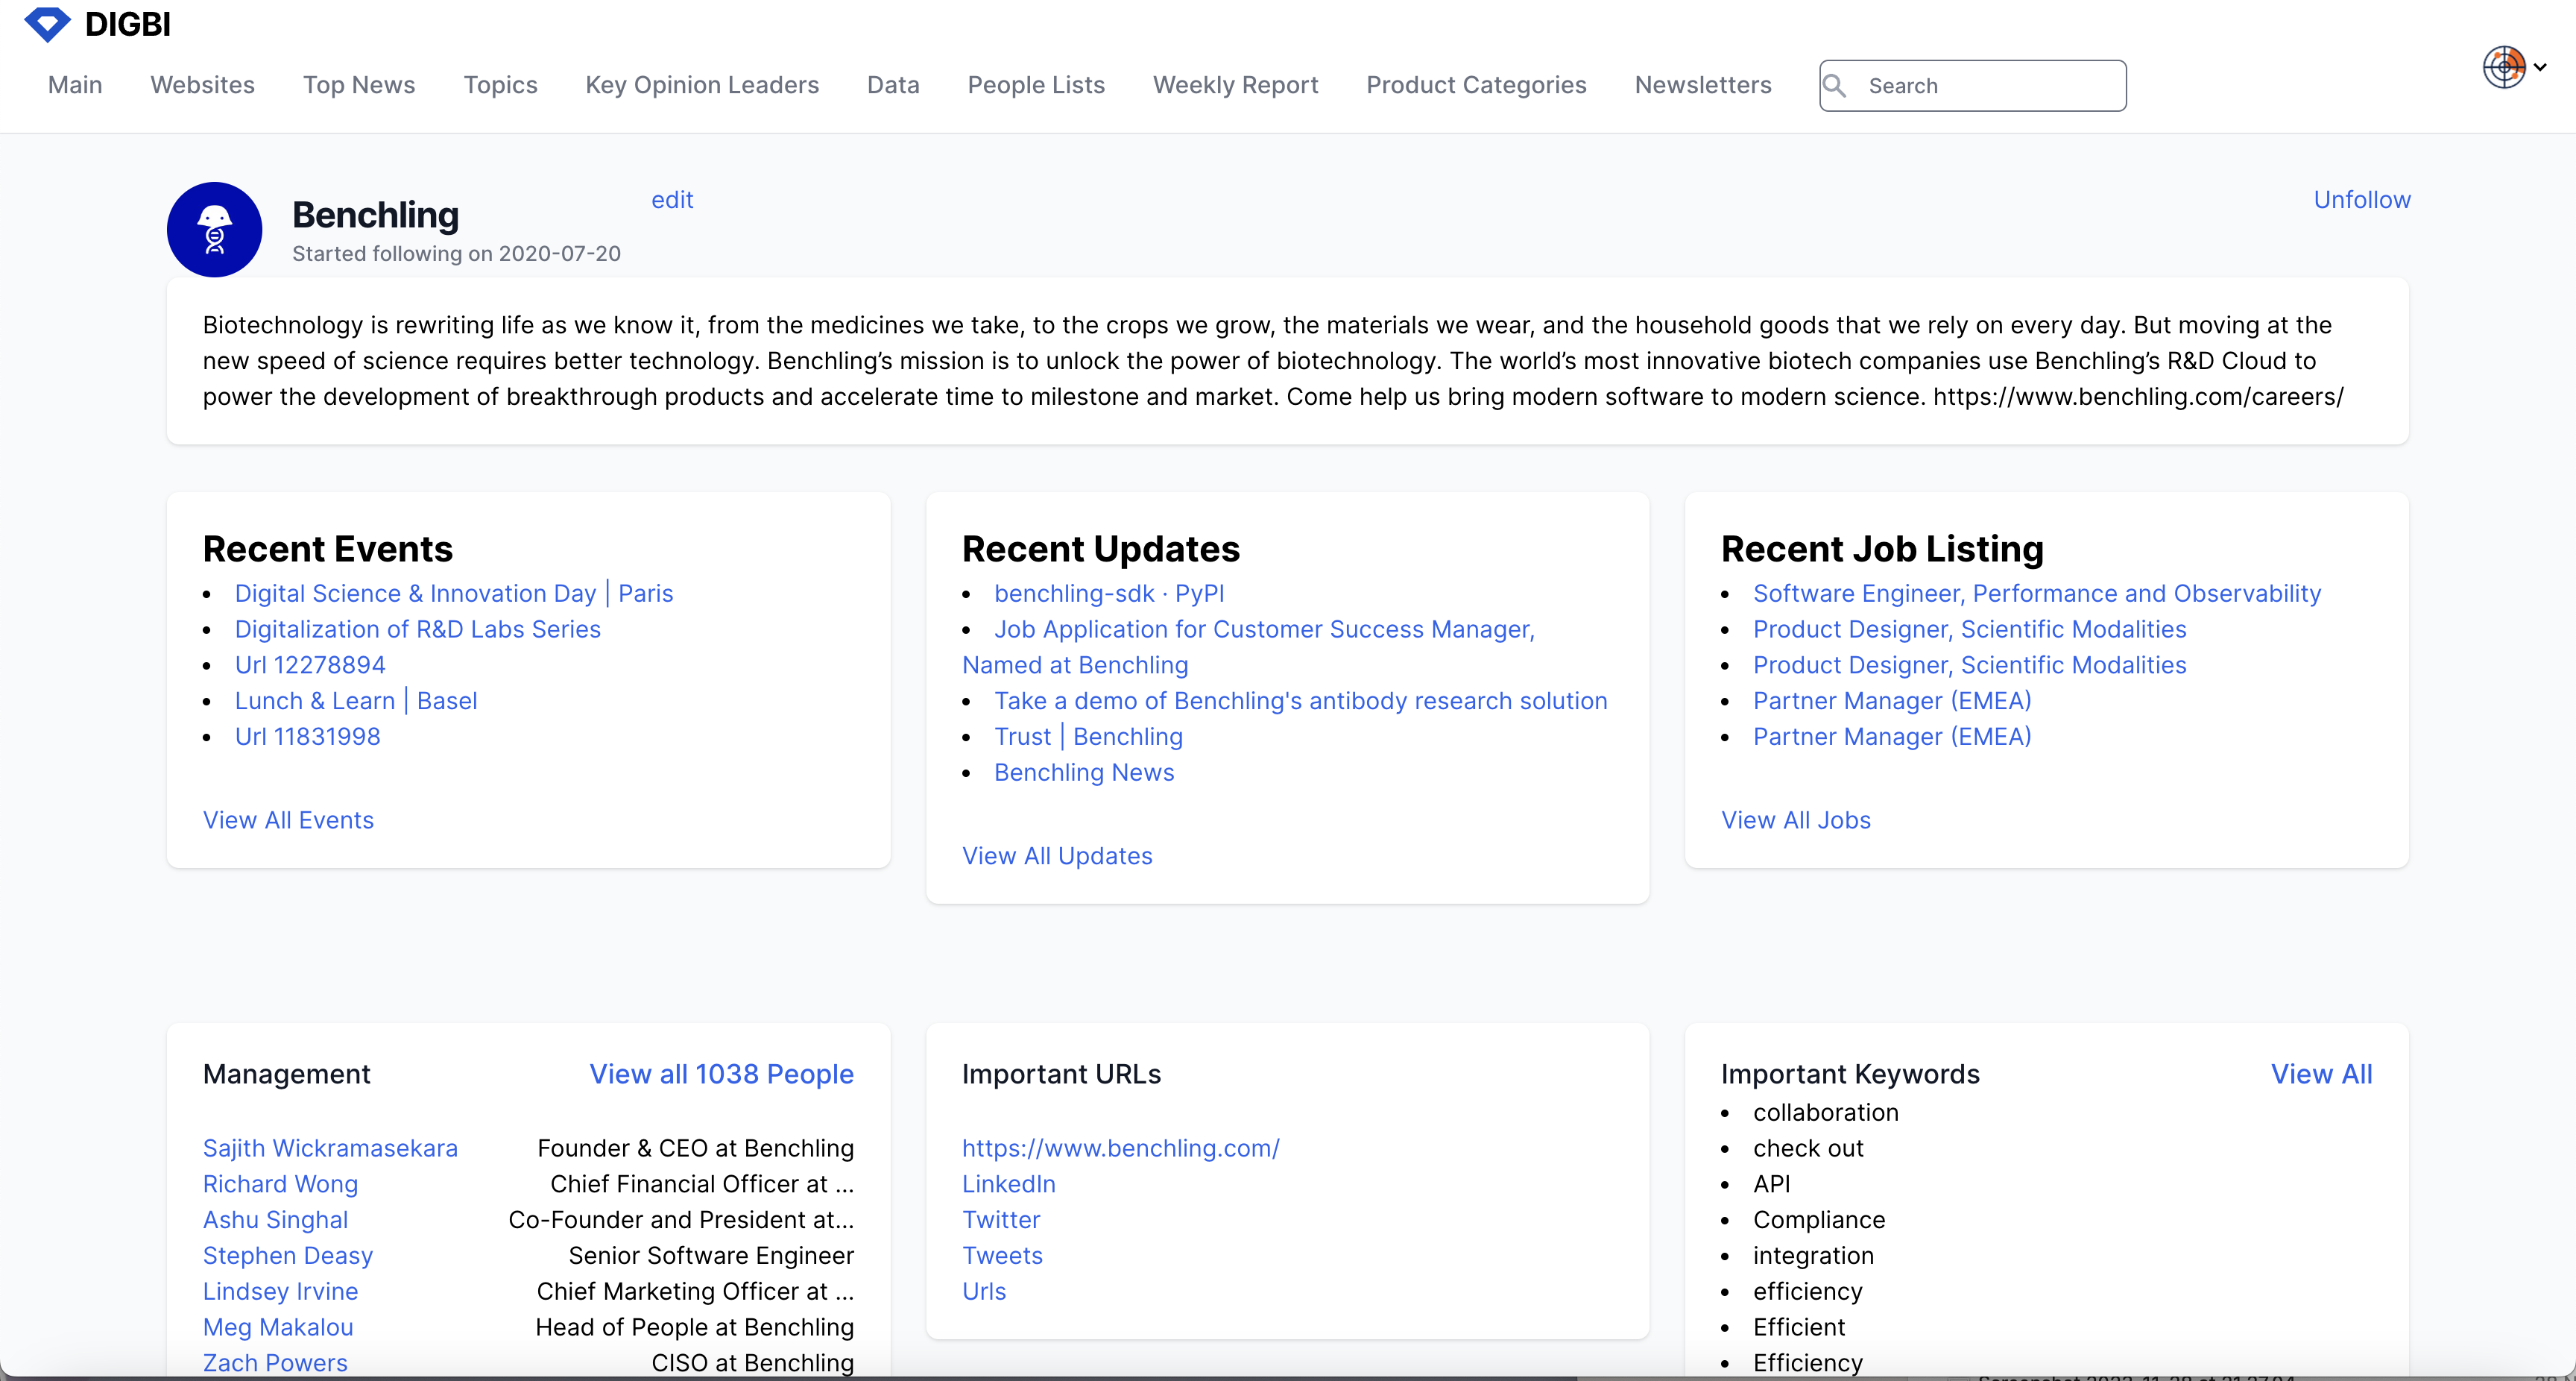Navigate to the Data menu
This screenshot has width=2576, height=1381.
[x=893, y=85]
